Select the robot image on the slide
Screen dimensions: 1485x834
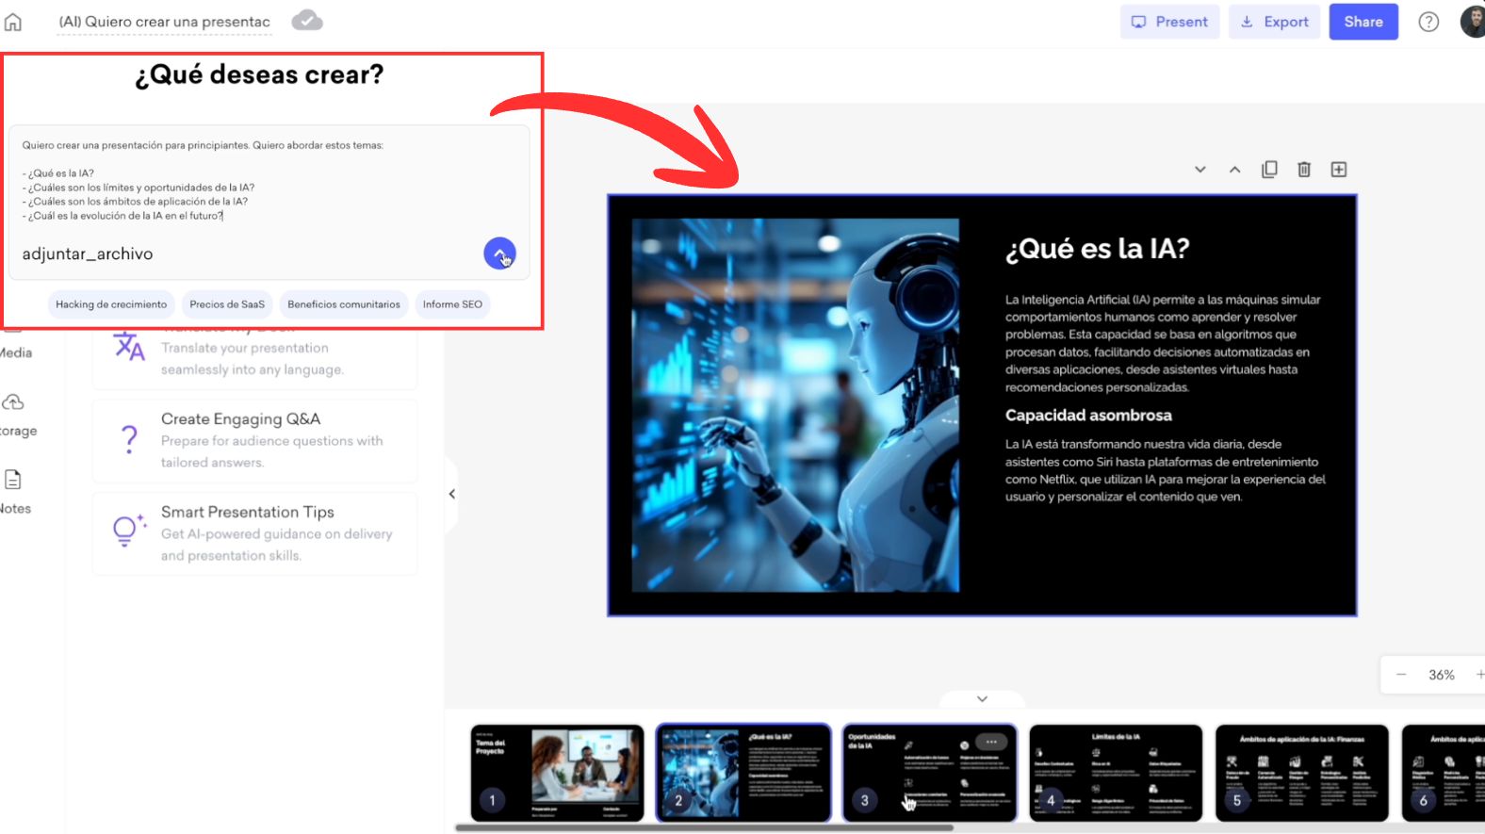click(x=795, y=405)
